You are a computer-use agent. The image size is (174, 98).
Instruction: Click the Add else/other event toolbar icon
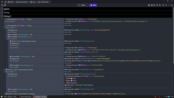pyautogui.click(x=154, y=5)
